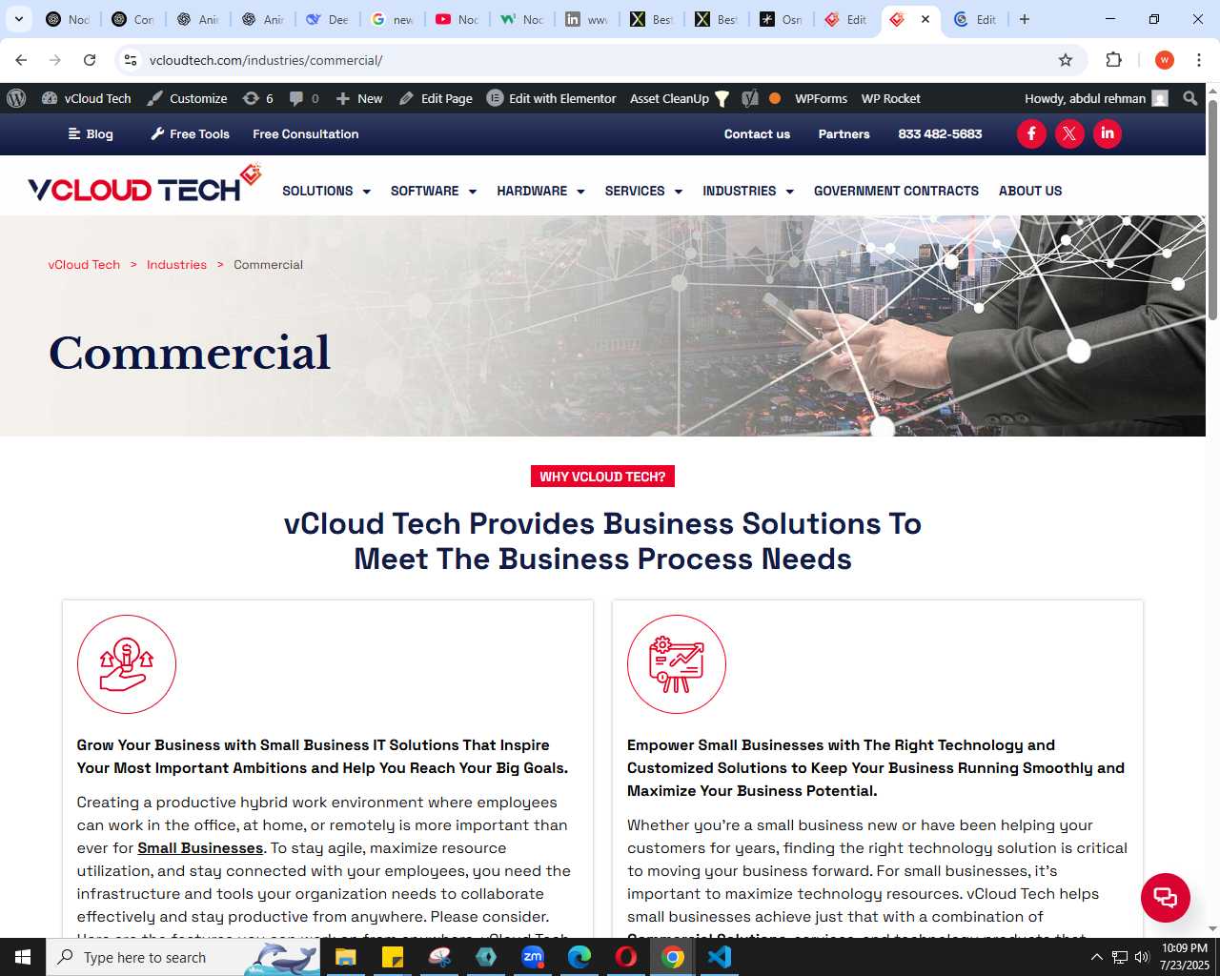
Task: Click the Industries breadcrumb link
Action: coord(176,265)
